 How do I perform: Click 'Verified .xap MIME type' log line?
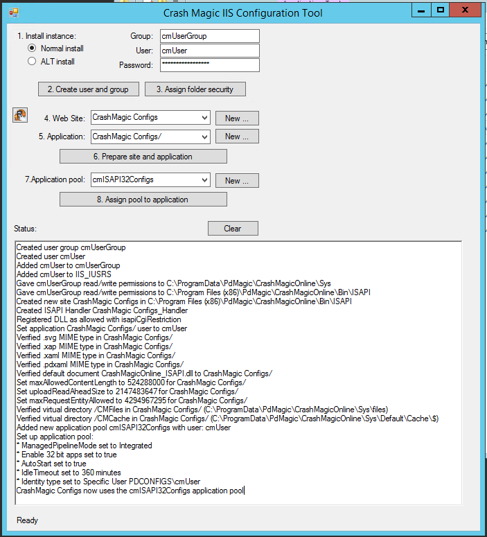tap(94, 346)
